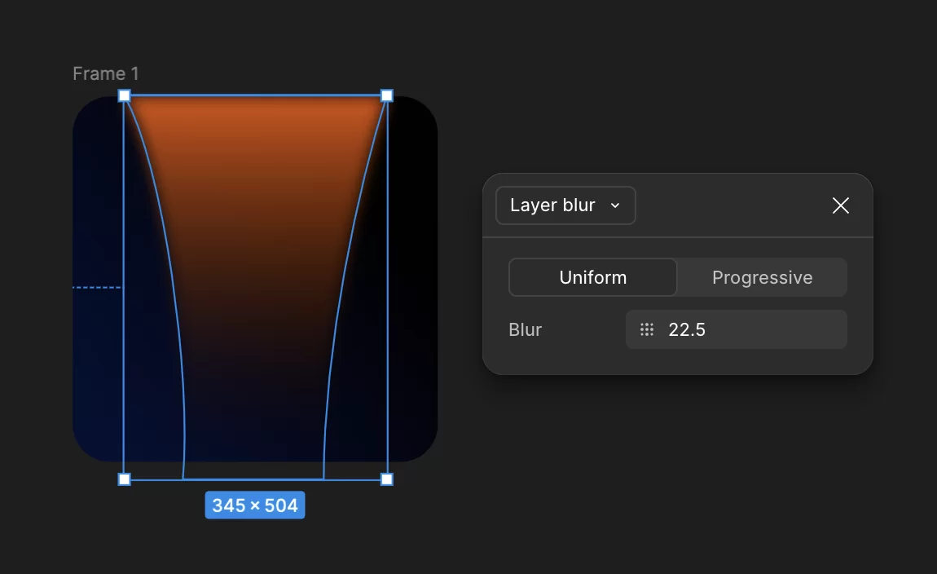Viewport: 937px width, 574px height.
Task: Click the top-right selection resize handle
Action: pyautogui.click(x=387, y=96)
